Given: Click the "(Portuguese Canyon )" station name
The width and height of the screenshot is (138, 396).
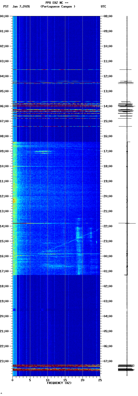Looking at the screenshot, I should click(58, 6).
